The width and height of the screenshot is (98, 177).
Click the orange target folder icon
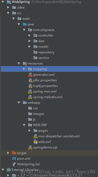[x=14, y=153]
